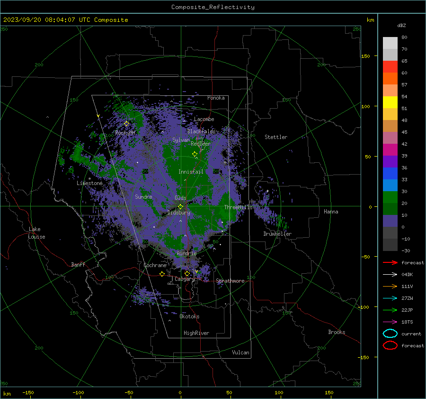Pick the purple swatch below 39 dBZ
The width and height of the screenshot is (426, 399).
pyautogui.click(x=390, y=161)
